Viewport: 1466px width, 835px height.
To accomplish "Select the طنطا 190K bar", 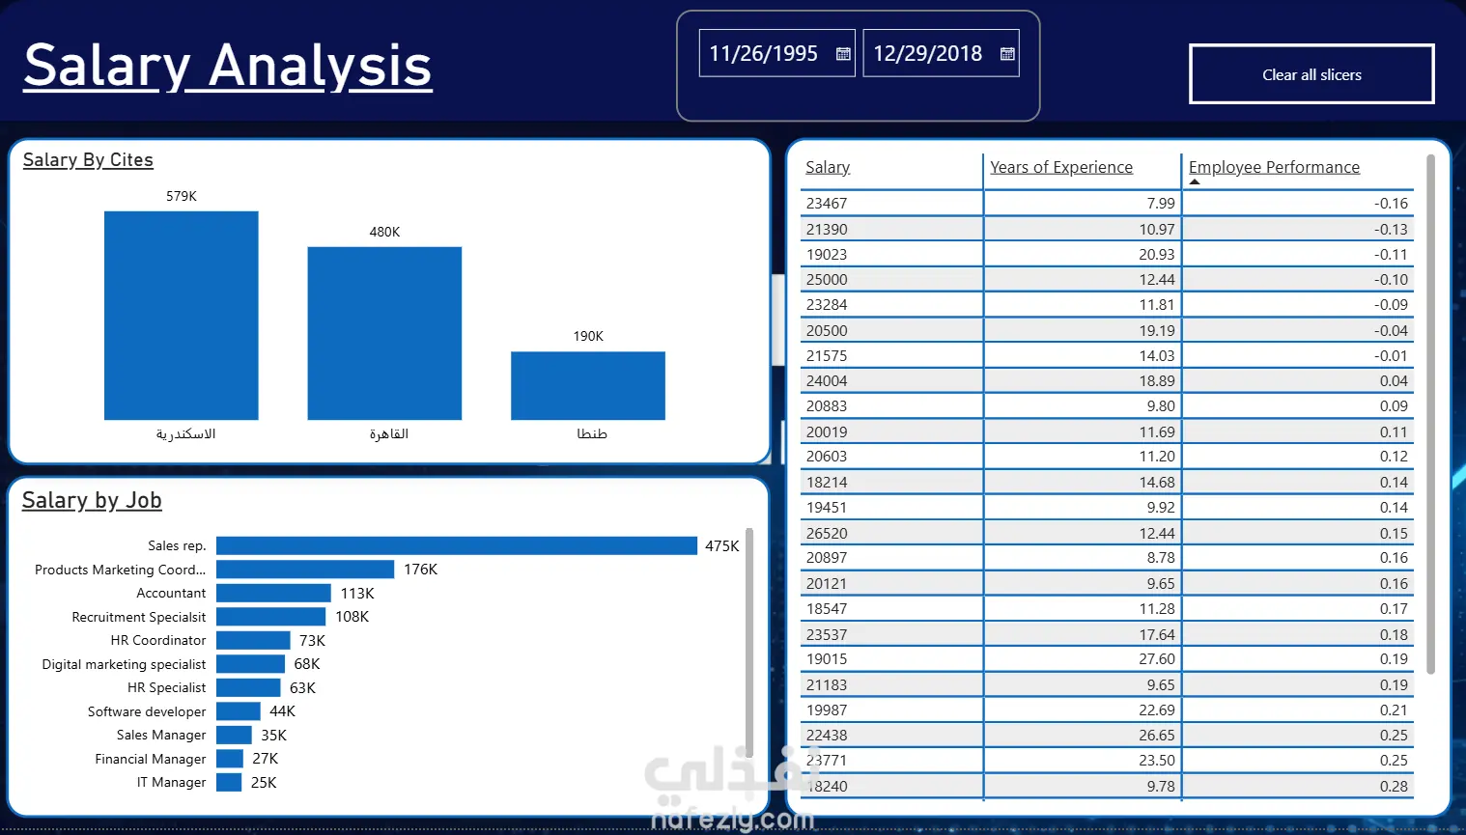I will point(588,385).
